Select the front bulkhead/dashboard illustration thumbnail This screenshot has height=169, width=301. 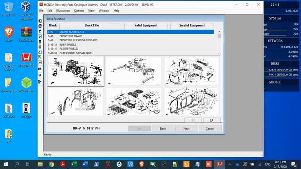click(x=191, y=71)
